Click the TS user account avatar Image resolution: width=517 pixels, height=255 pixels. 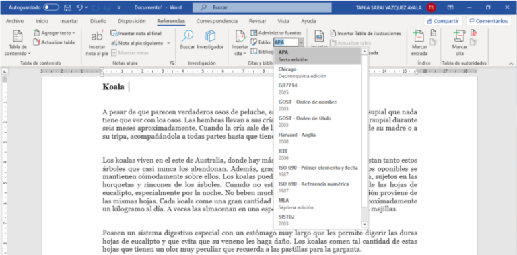pyautogui.click(x=431, y=7)
